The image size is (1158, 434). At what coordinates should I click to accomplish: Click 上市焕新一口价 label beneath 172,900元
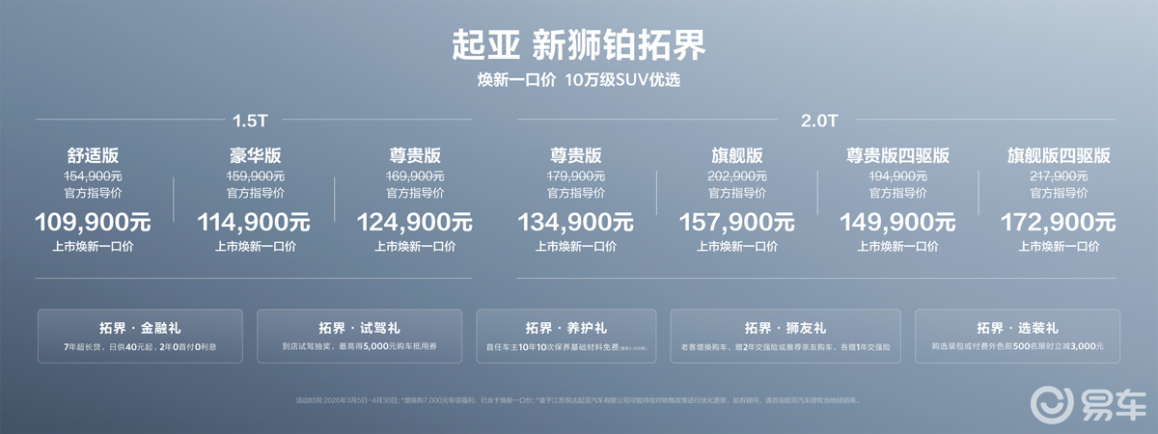point(1059,247)
